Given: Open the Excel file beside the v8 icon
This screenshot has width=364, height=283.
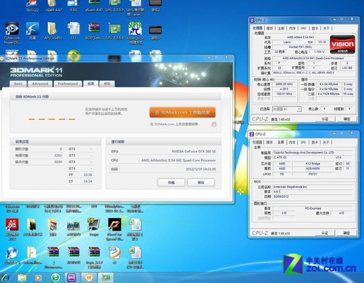Looking at the screenshot, I should pos(135,258).
